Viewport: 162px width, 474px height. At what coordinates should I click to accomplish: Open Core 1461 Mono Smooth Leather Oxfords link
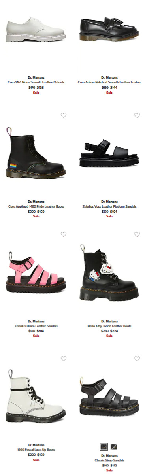click(x=36, y=82)
